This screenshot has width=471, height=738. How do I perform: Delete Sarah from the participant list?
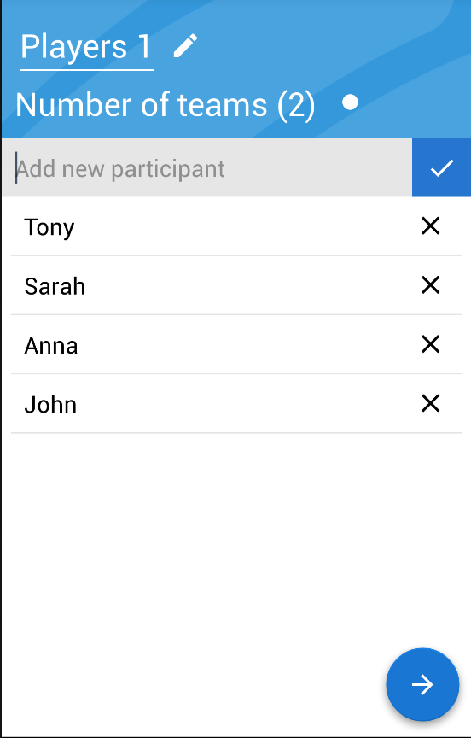(430, 285)
